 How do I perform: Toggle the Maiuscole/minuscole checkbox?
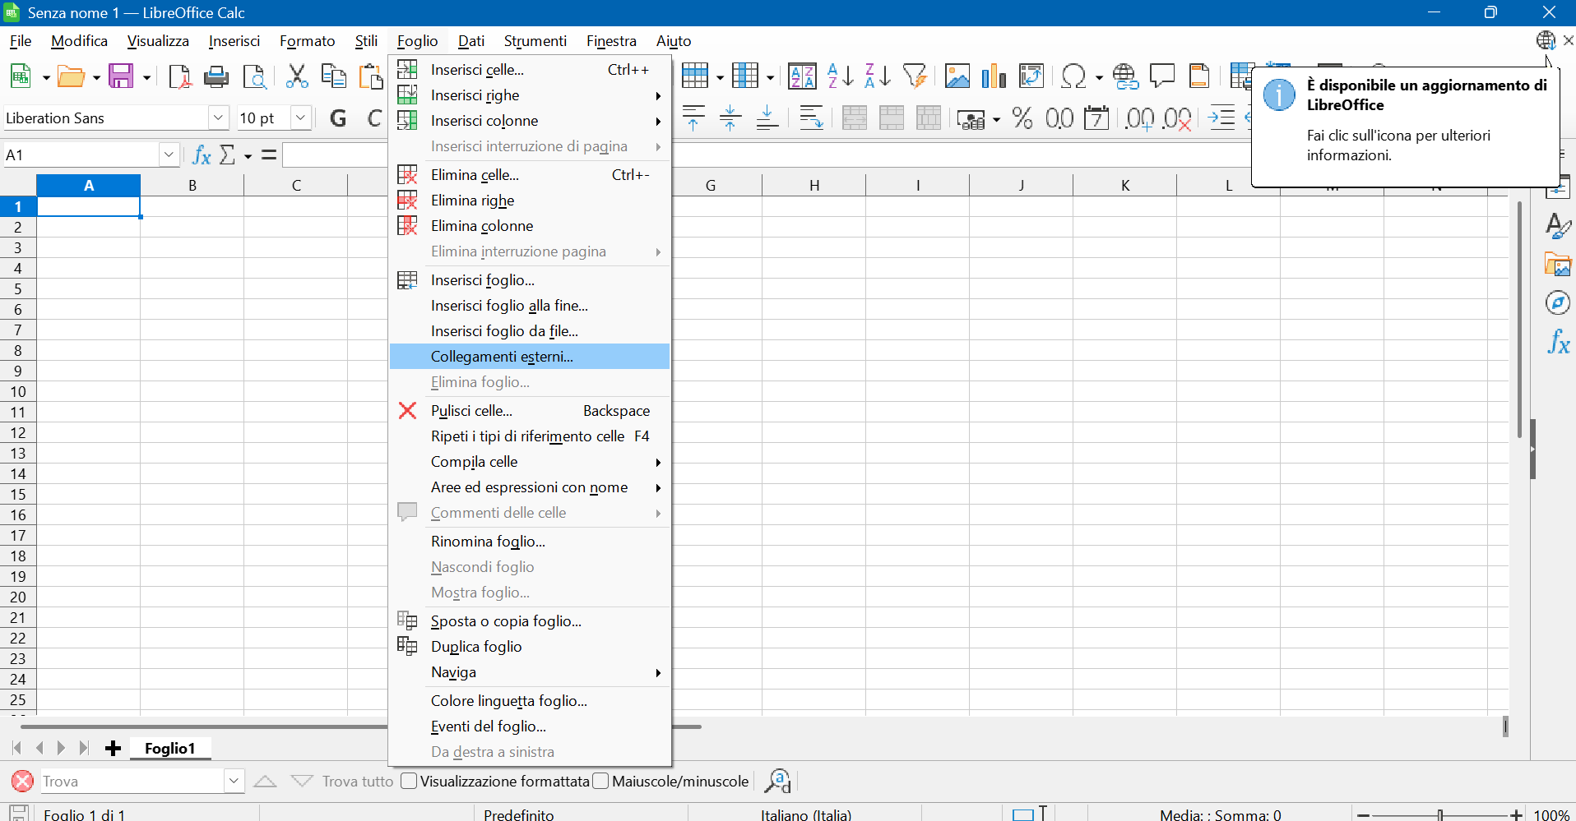600,781
